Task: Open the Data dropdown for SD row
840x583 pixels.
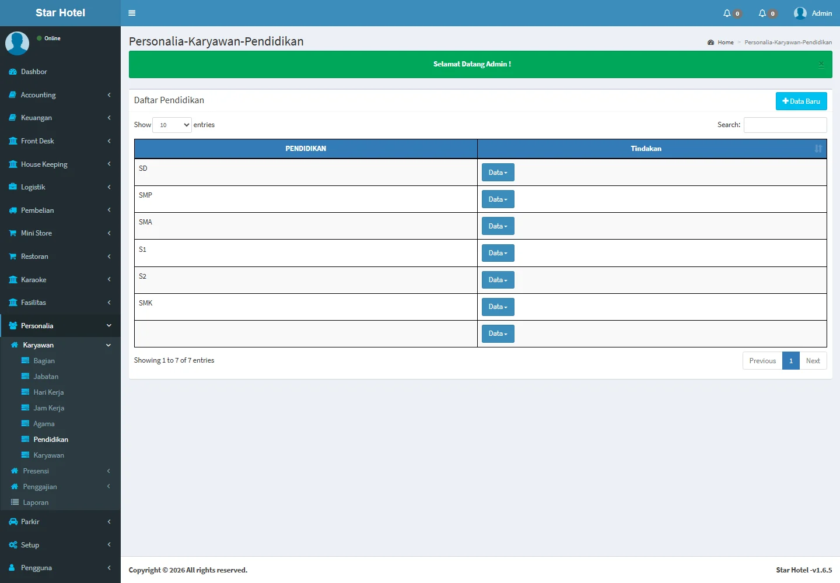Action: pos(498,173)
